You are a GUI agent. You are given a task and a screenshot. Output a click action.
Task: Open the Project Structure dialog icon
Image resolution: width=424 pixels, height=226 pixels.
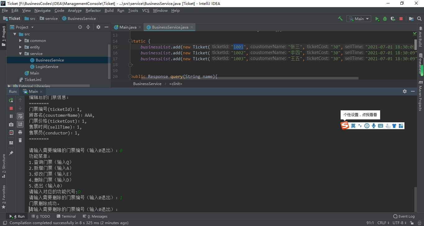point(411,19)
